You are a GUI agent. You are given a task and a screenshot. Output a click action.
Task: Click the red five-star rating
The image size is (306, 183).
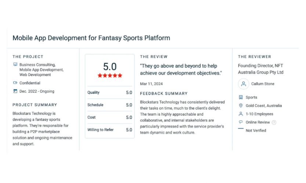coord(110,75)
